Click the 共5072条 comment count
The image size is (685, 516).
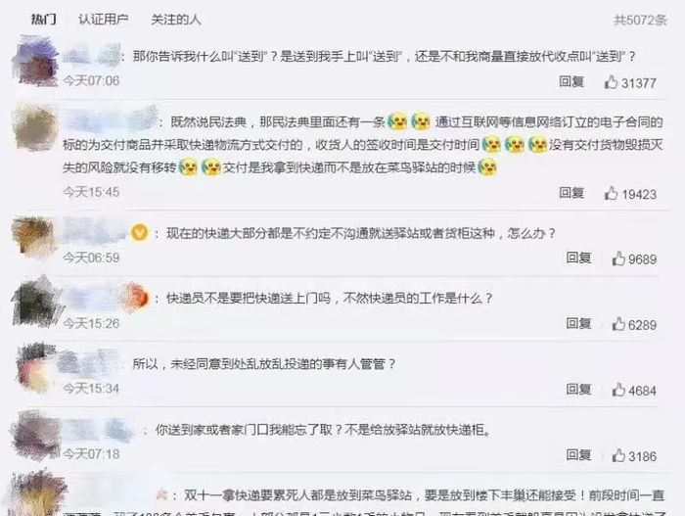click(x=640, y=21)
